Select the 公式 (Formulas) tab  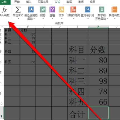point(58,2)
